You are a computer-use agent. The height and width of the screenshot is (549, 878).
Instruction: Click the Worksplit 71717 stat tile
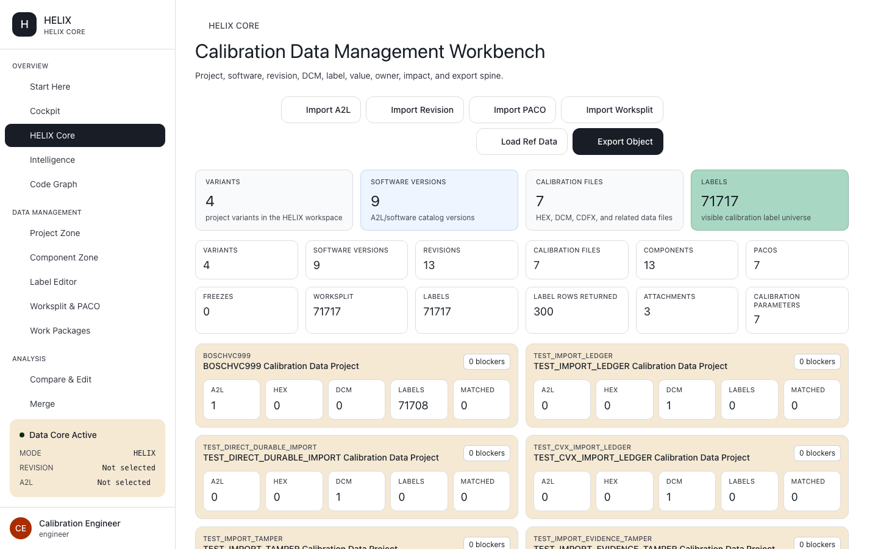point(357,310)
